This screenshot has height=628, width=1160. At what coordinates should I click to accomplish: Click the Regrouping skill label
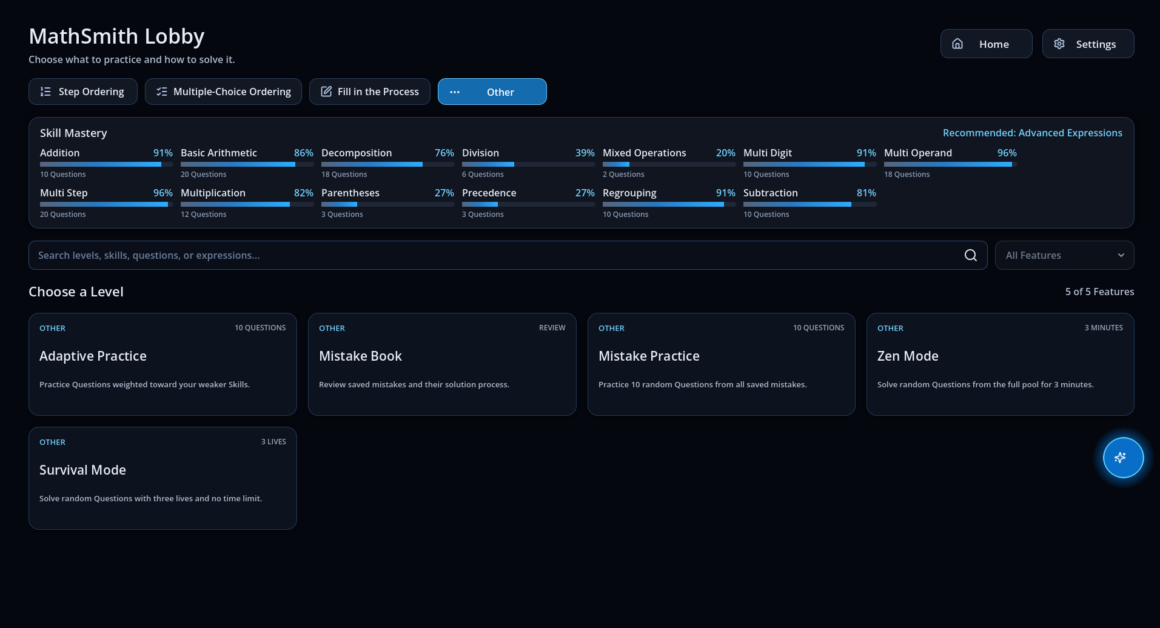tap(629, 193)
